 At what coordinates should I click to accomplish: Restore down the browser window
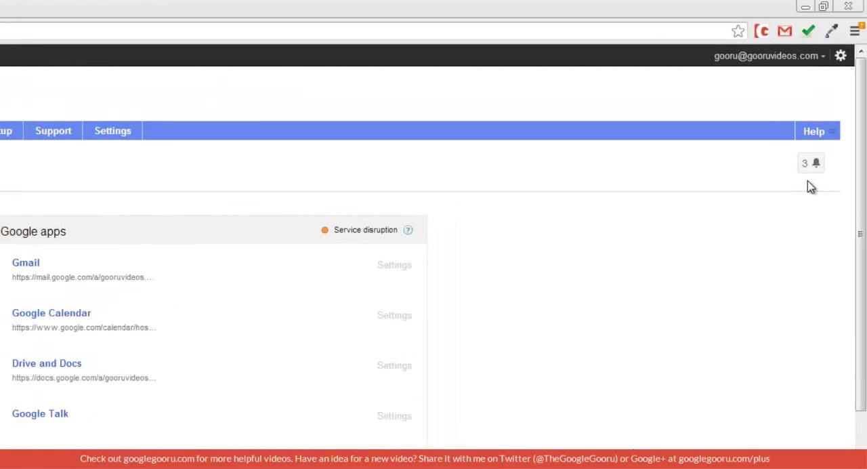824,7
